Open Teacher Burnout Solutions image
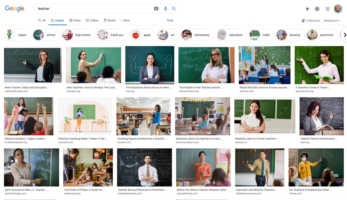The width and height of the screenshot is (347, 200). click(145, 167)
